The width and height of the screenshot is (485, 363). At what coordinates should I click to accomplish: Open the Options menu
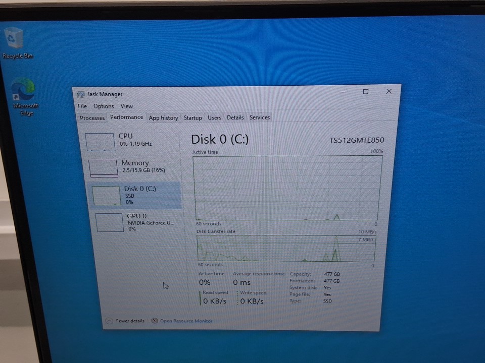click(x=104, y=106)
